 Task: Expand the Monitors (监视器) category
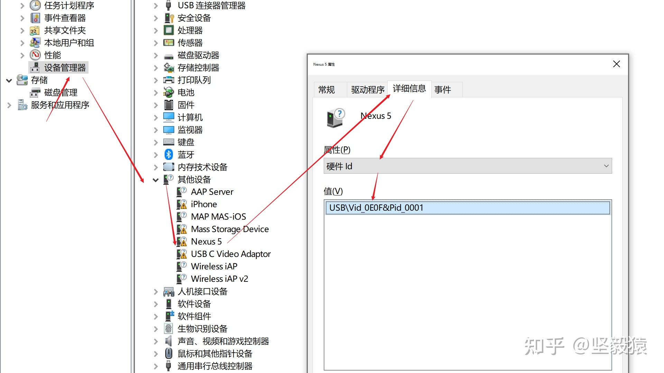[x=156, y=130]
